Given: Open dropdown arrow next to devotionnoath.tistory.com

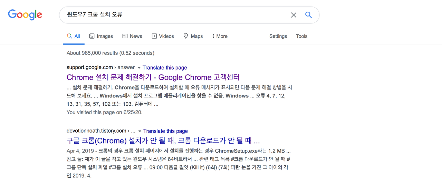Looking at the screenshot, I should pos(140,131).
